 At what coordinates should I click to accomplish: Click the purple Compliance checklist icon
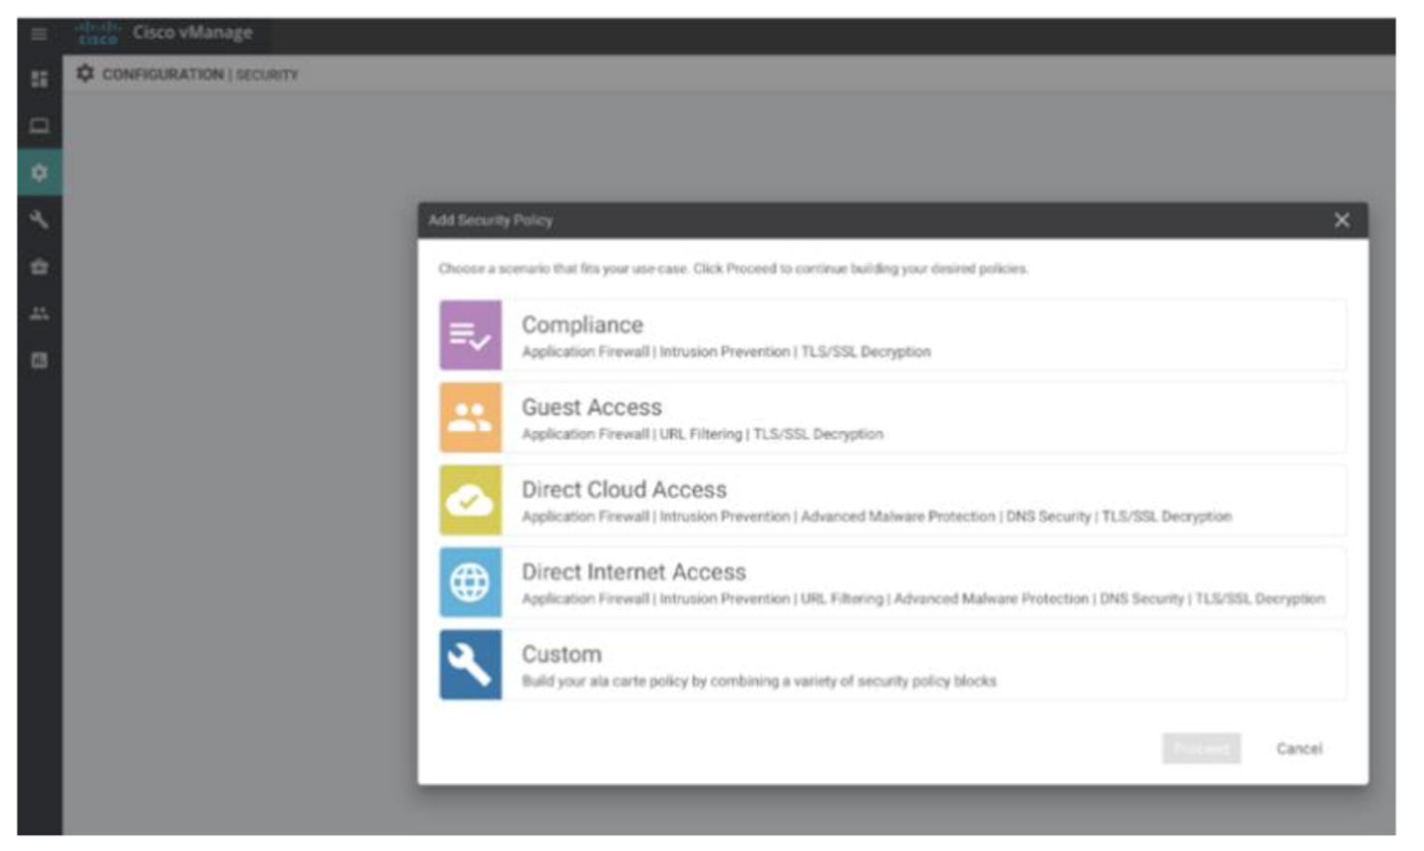pyautogui.click(x=470, y=336)
